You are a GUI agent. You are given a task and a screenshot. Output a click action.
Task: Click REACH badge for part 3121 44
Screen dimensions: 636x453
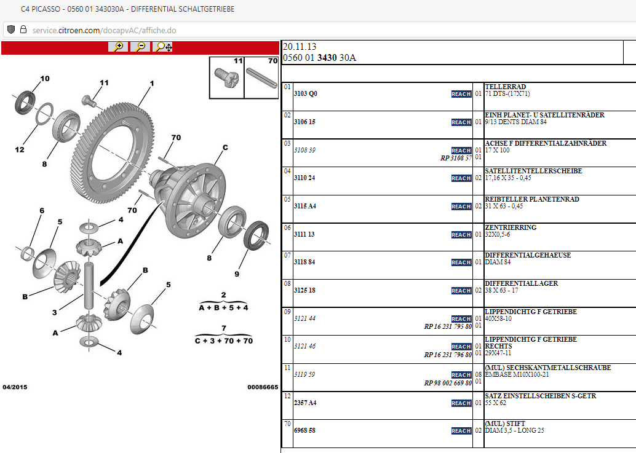pyautogui.click(x=461, y=319)
